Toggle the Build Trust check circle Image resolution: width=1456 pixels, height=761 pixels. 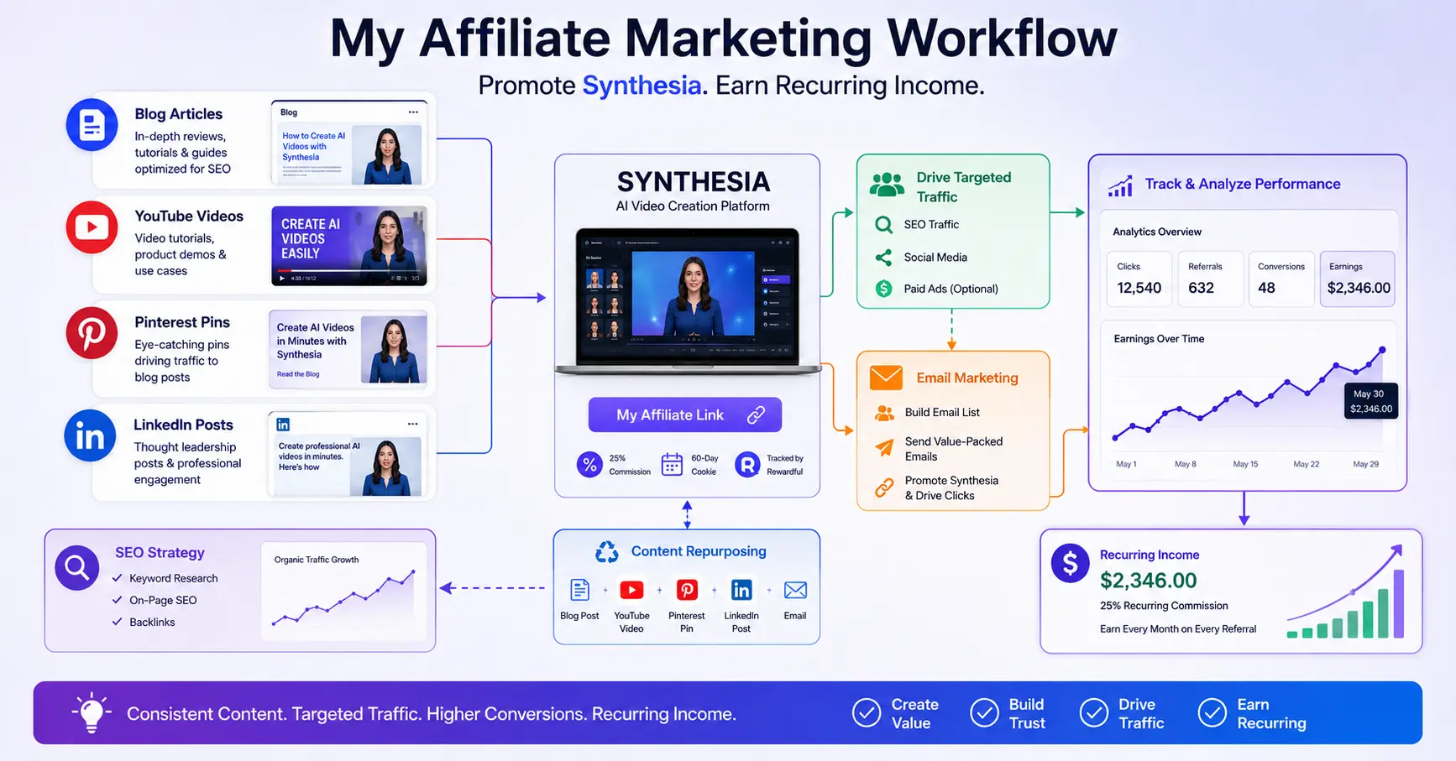(984, 713)
